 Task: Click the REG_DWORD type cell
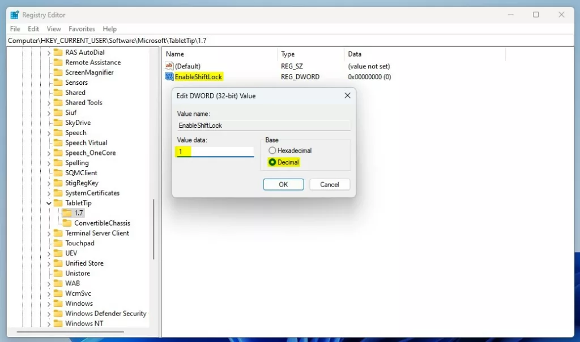click(300, 77)
